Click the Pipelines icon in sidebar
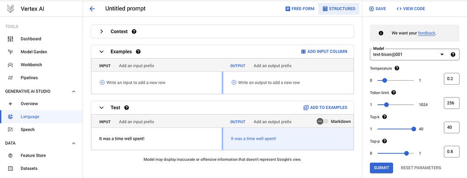 [10, 78]
